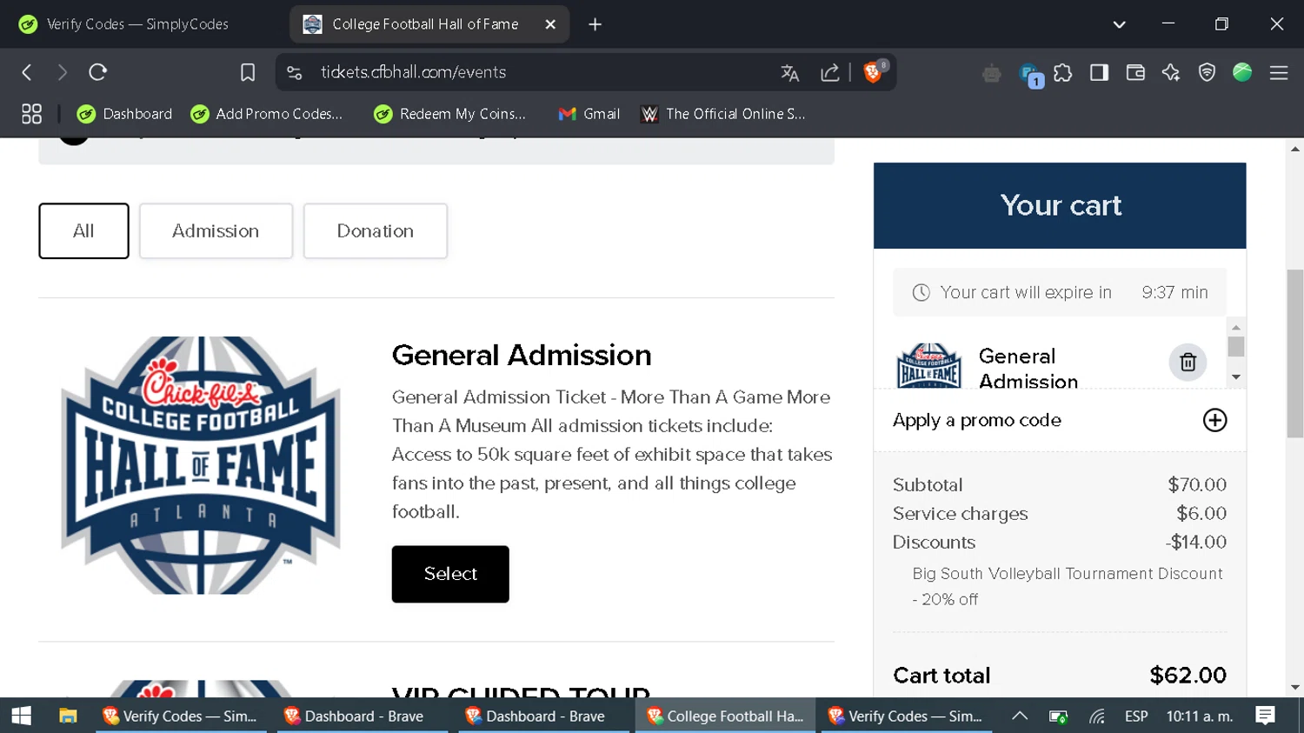Open the network Wi-Fi tray icon
Image resolution: width=1304 pixels, height=733 pixels.
tap(1097, 716)
